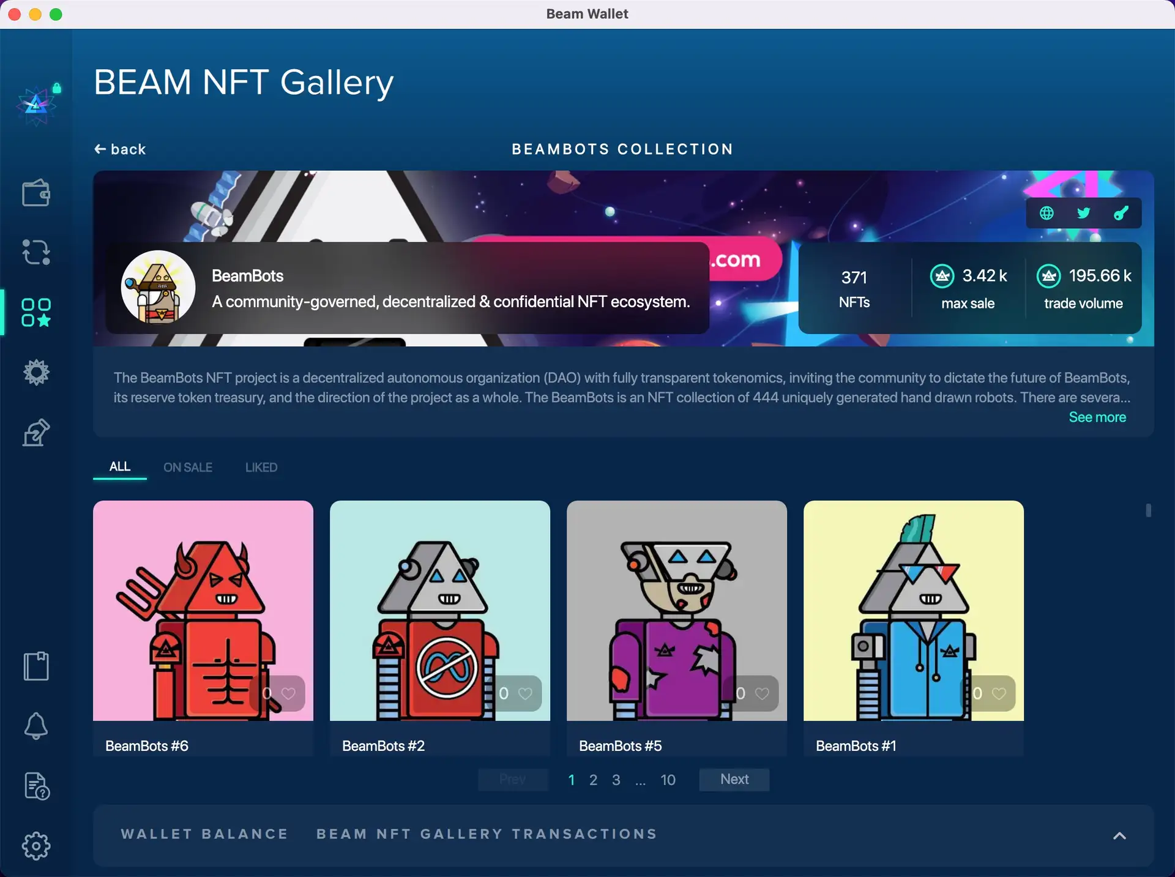Expand description with See more

(1097, 417)
